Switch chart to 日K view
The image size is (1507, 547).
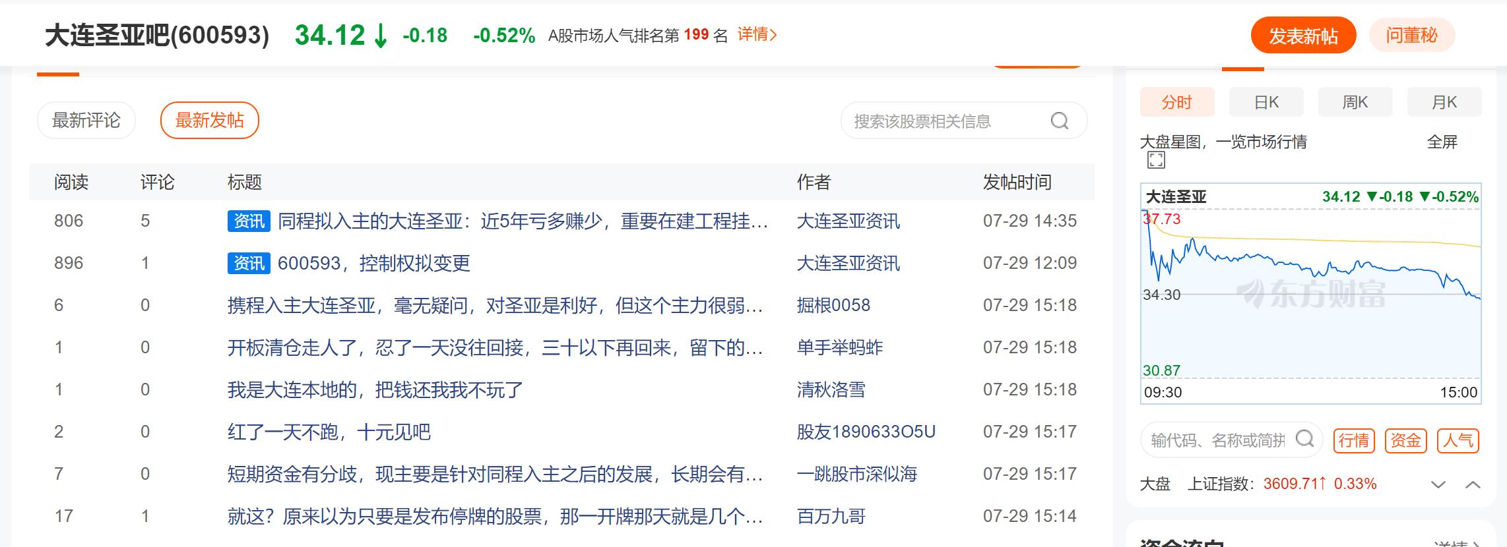tap(1266, 102)
